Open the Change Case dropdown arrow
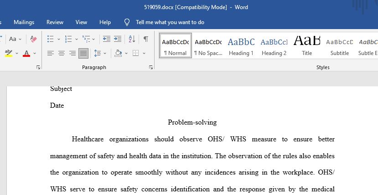Screen dimensions: 378x195 20,39
